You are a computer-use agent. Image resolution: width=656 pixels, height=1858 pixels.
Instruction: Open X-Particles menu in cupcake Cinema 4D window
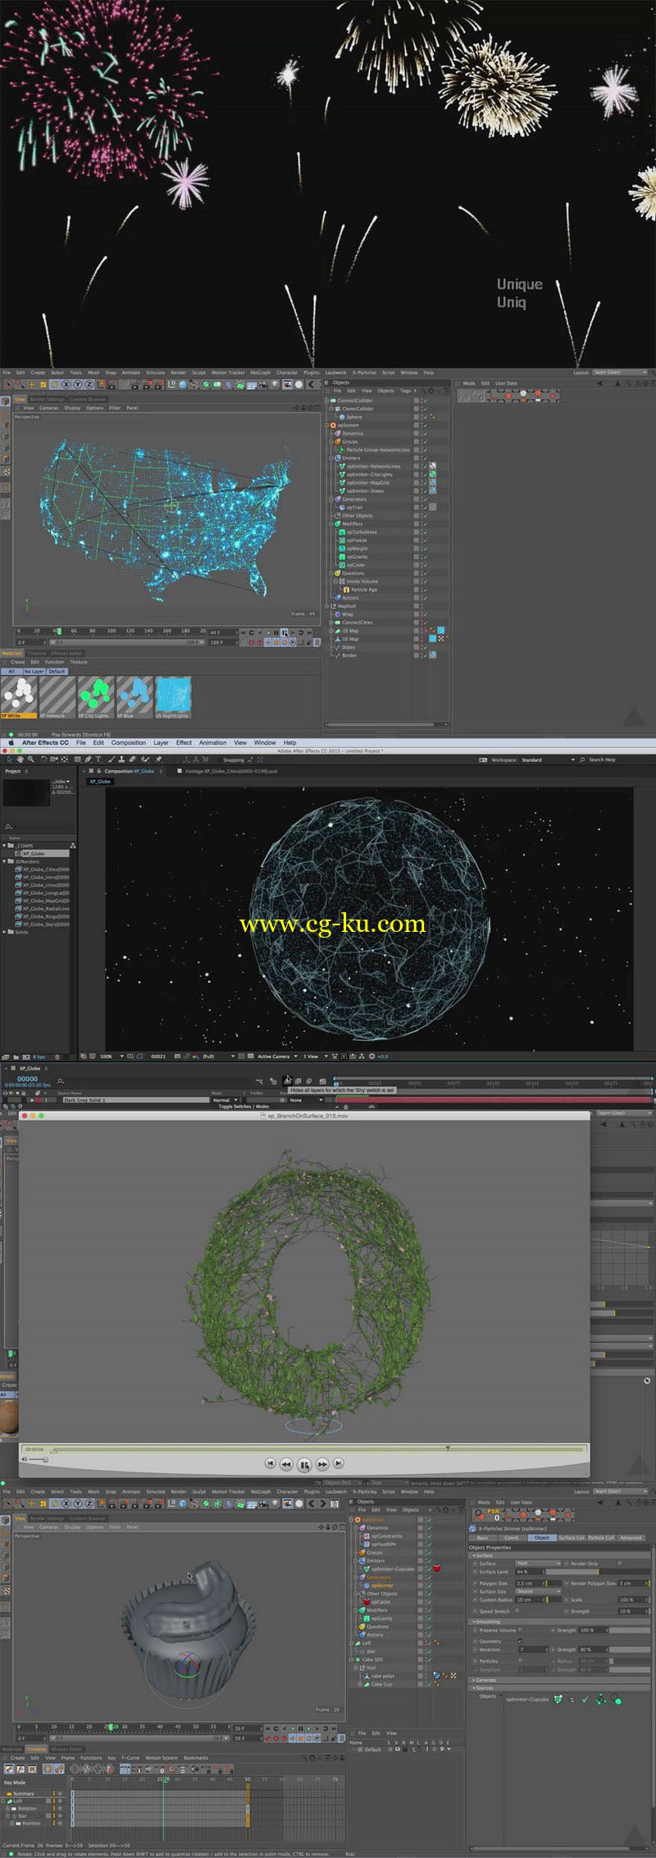tap(364, 1491)
